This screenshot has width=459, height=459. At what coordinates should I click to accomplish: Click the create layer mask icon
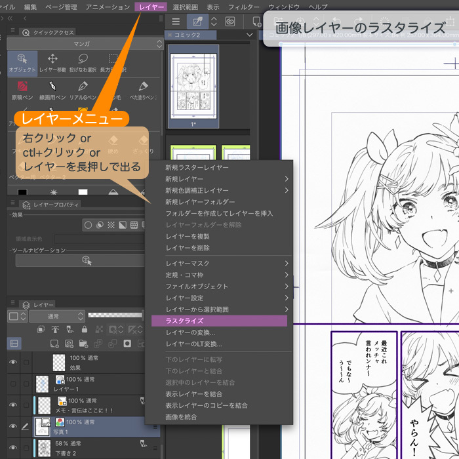point(127,344)
